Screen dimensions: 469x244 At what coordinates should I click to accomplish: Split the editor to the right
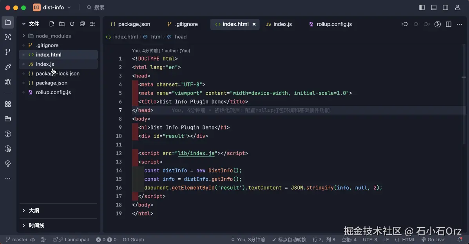pyautogui.click(x=449, y=24)
